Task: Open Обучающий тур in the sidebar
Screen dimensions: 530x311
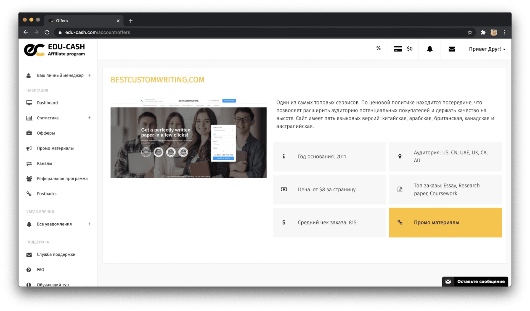Action: coord(53,285)
